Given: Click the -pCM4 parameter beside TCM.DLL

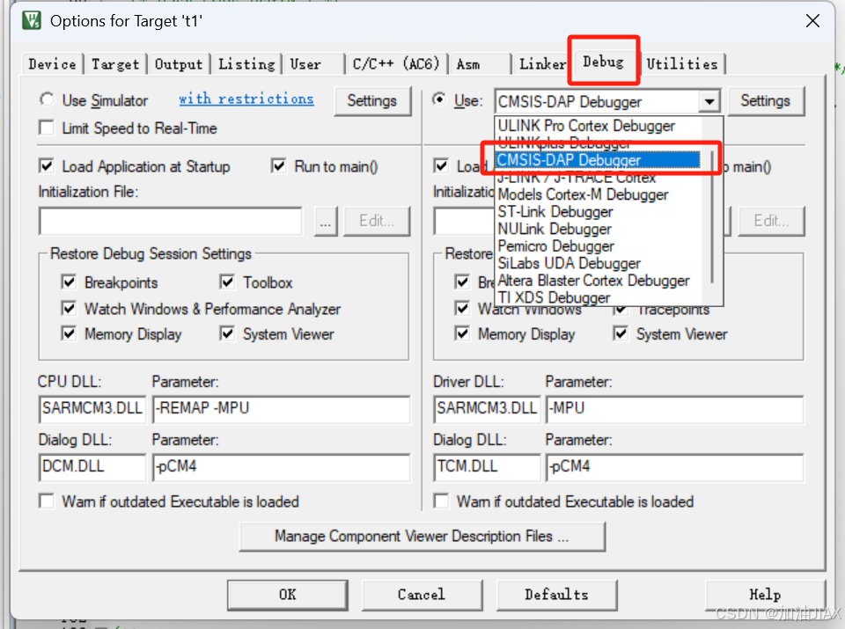Looking at the screenshot, I should [x=675, y=467].
